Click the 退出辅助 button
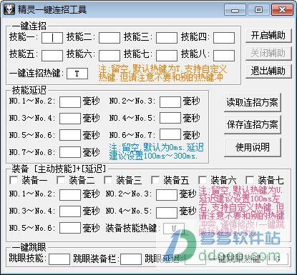297x275 pixels. 268,71
